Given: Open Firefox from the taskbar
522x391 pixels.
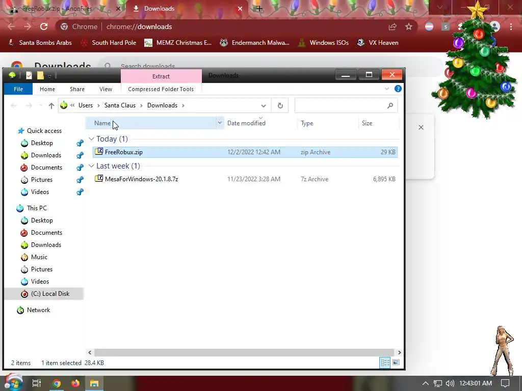Looking at the screenshot, I should (75, 383).
